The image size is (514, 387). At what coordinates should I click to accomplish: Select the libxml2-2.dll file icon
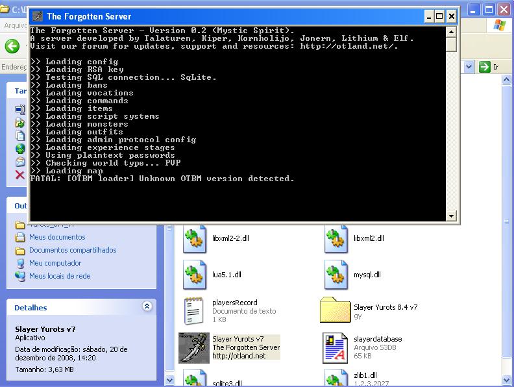(195, 239)
